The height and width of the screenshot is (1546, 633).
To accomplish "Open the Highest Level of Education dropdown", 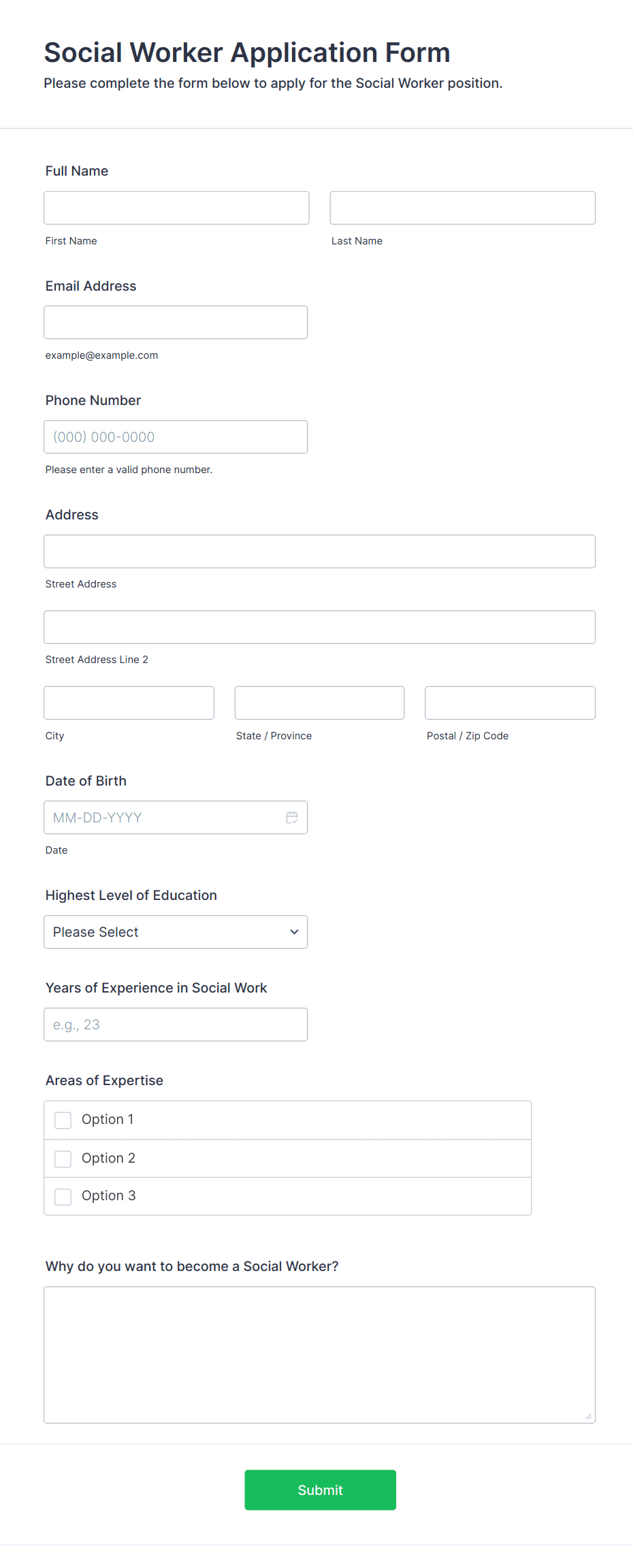I will (176, 932).
